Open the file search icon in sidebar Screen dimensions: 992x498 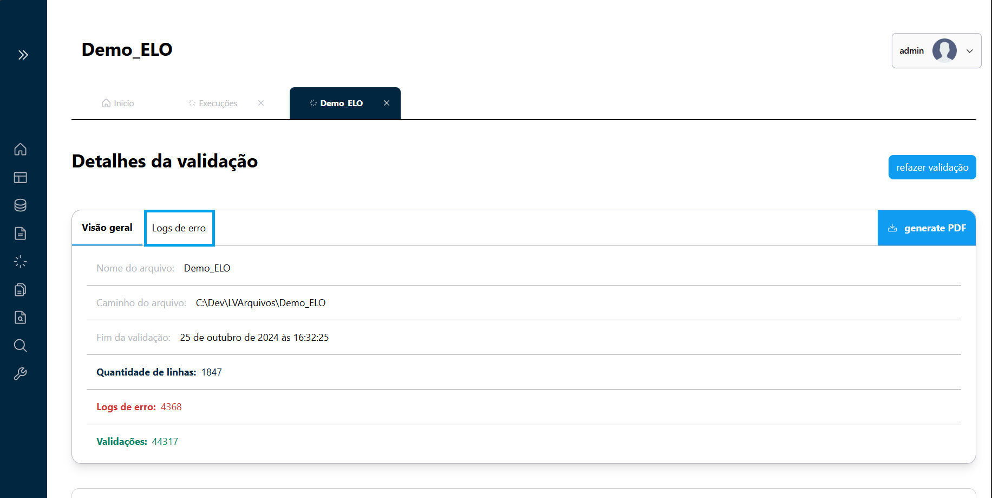click(21, 318)
